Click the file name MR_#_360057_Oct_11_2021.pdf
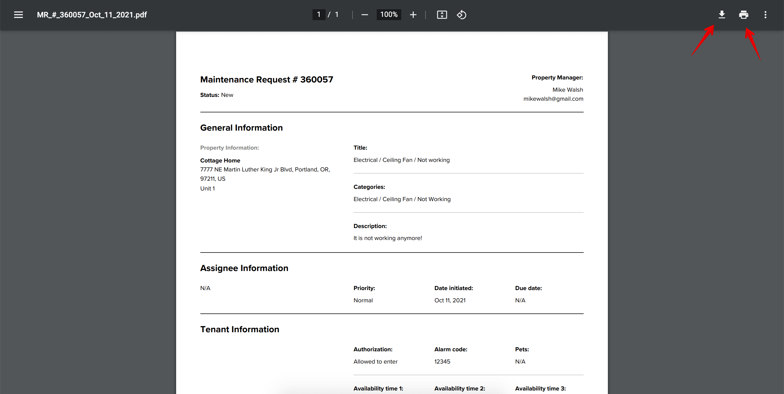 coord(92,15)
